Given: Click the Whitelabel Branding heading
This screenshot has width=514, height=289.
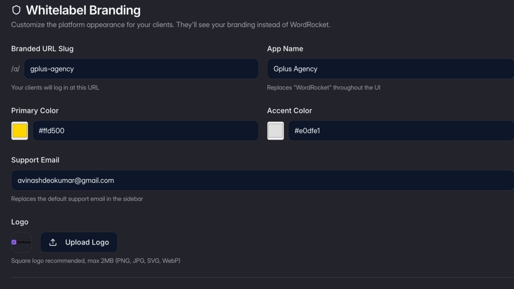Looking at the screenshot, I should point(83,10).
